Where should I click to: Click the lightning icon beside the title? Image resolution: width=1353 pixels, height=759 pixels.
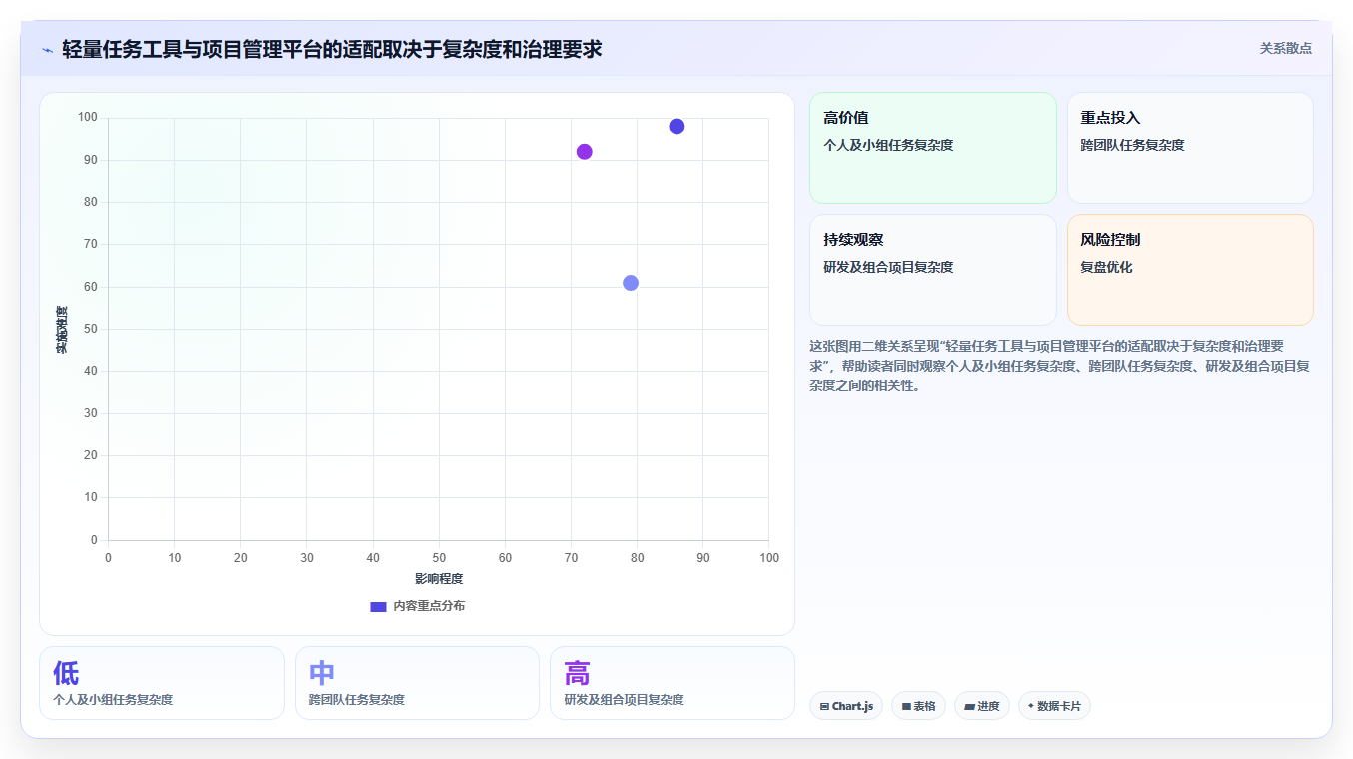(x=47, y=49)
